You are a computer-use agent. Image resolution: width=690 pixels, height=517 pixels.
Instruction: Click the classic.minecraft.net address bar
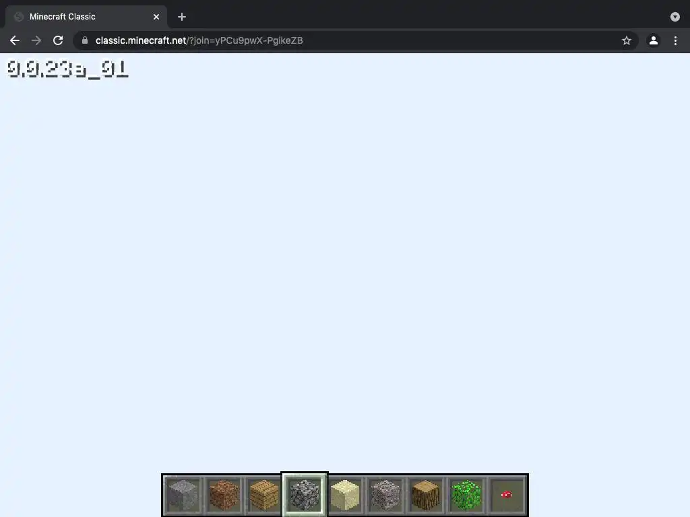click(356, 40)
